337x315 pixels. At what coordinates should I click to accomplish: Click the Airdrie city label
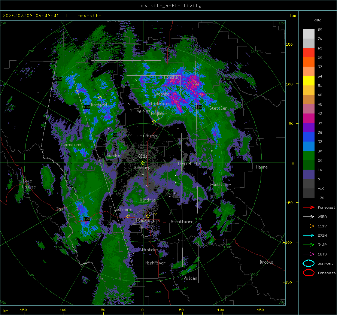(x=148, y=200)
